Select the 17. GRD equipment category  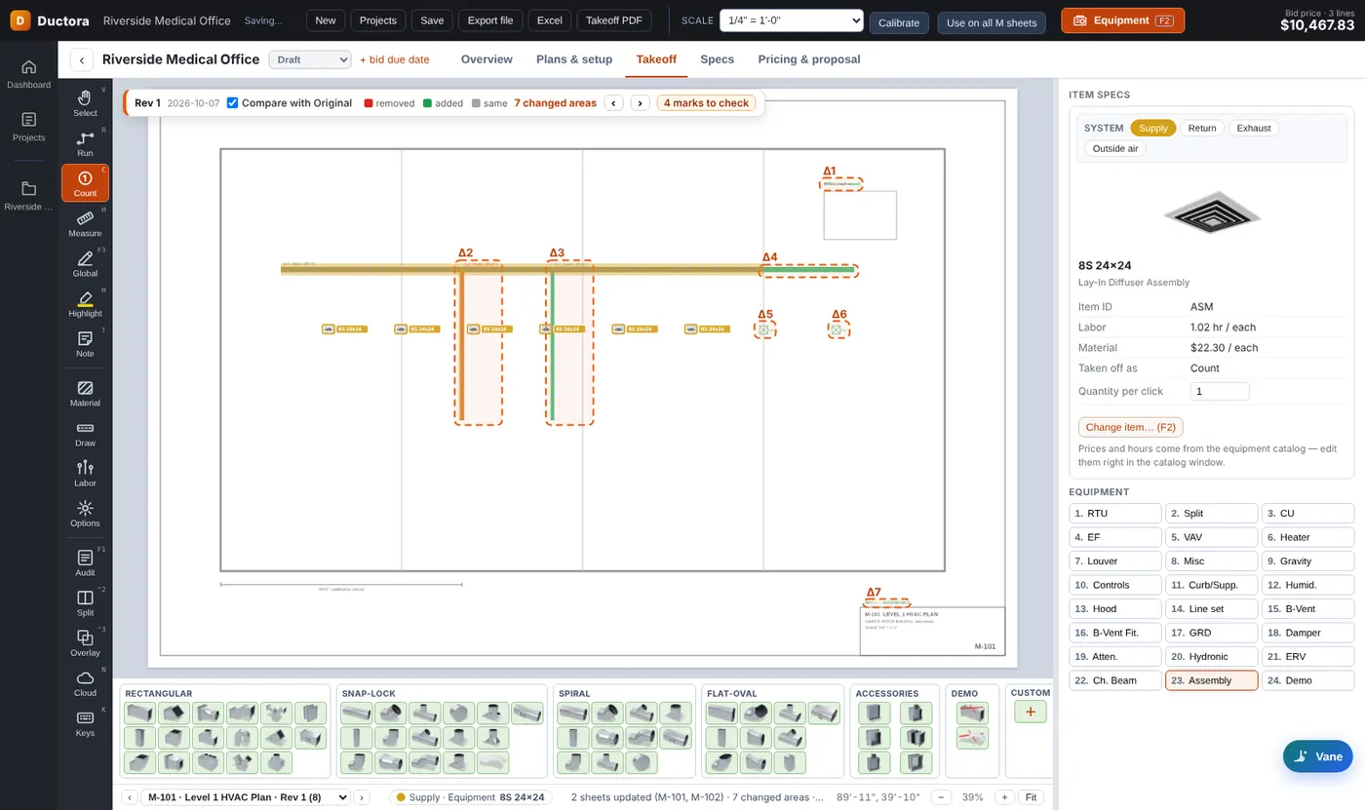(x=1211, y=633)
